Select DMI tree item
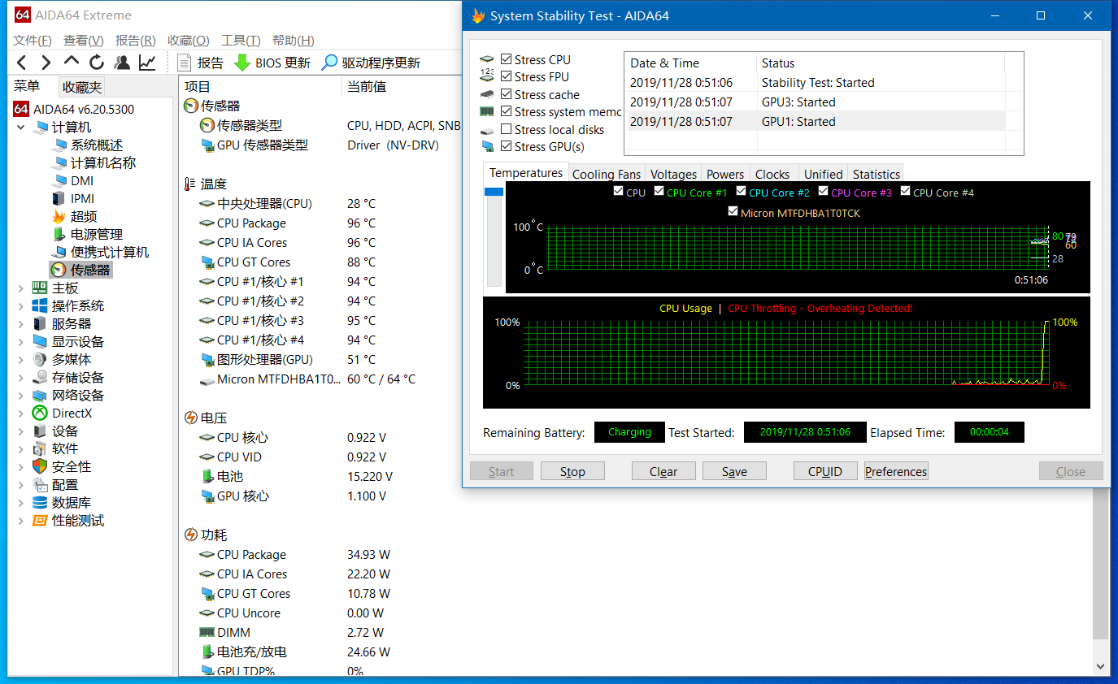 [x=72, y=180]
